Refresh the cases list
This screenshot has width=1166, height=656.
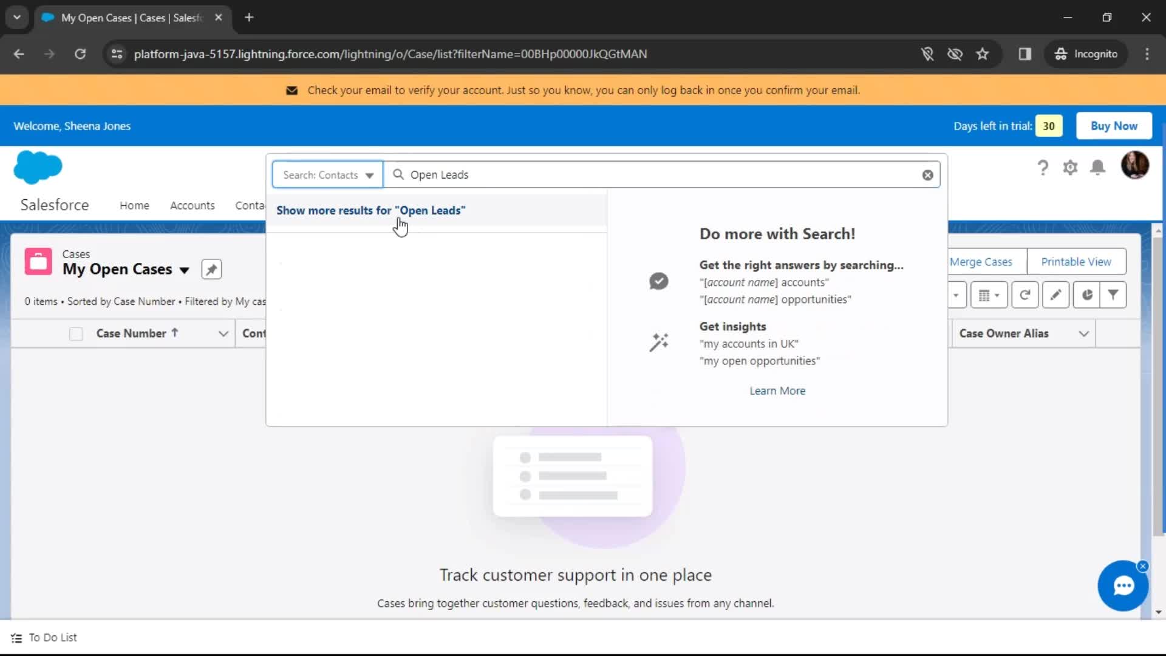pyautogui.click(x=1025, y=295)
